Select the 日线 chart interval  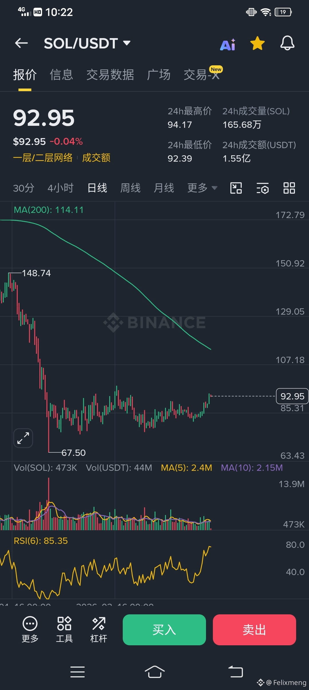click(97, 188)
